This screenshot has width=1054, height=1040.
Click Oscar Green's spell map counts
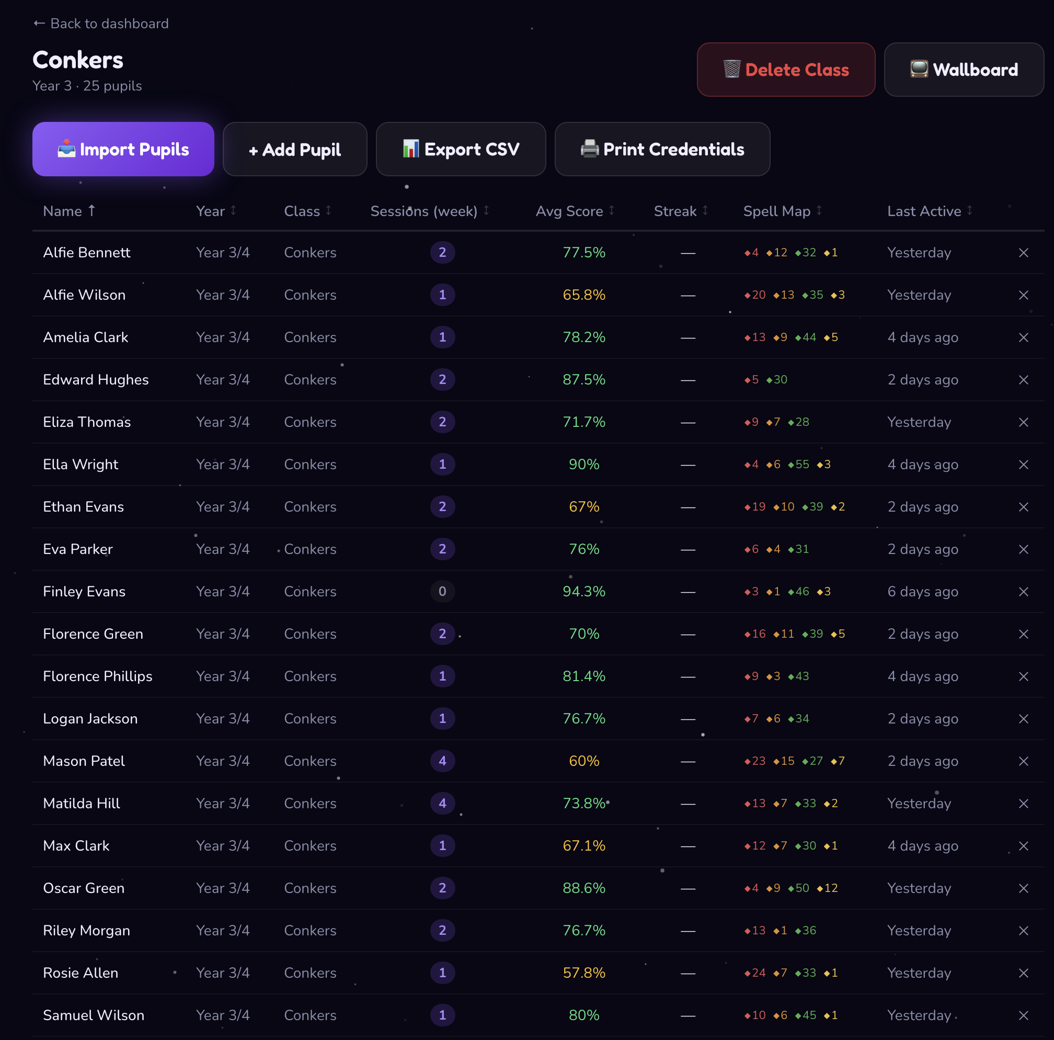[790, 888]
